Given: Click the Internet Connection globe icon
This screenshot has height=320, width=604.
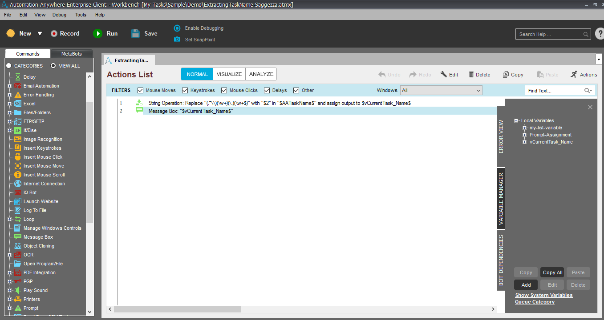Looking at the screenshot, I should pyautogui.click(x=18, y=184).
